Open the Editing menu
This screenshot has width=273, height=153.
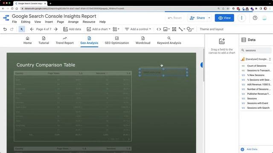[x=26, y=22]
